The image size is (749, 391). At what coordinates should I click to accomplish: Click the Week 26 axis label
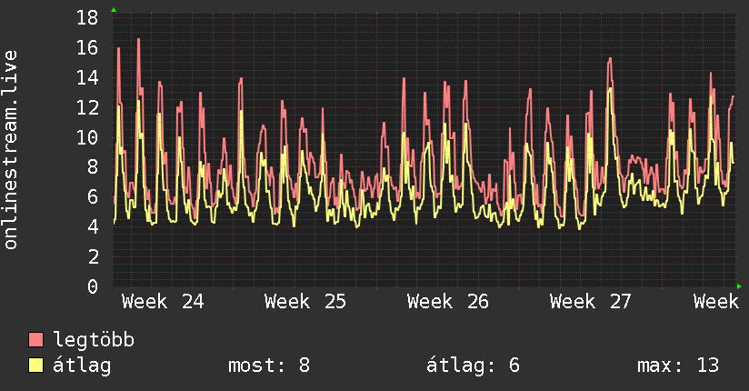coord(448,302)
